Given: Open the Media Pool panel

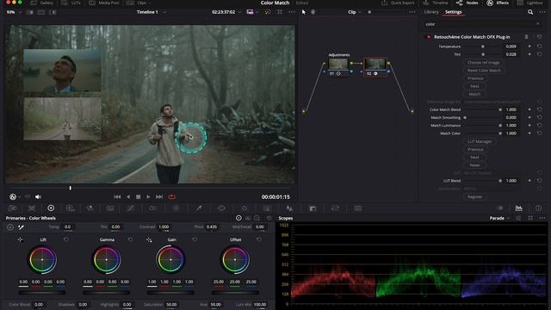Looking at the screenshot, I should (104, 3).
